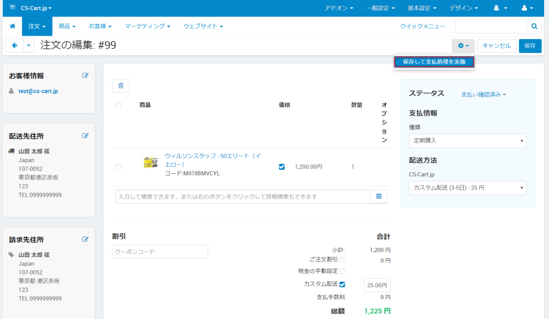549x319 pixels.
Task: Open the 注文 tab menu
Action: click(37, 26)
